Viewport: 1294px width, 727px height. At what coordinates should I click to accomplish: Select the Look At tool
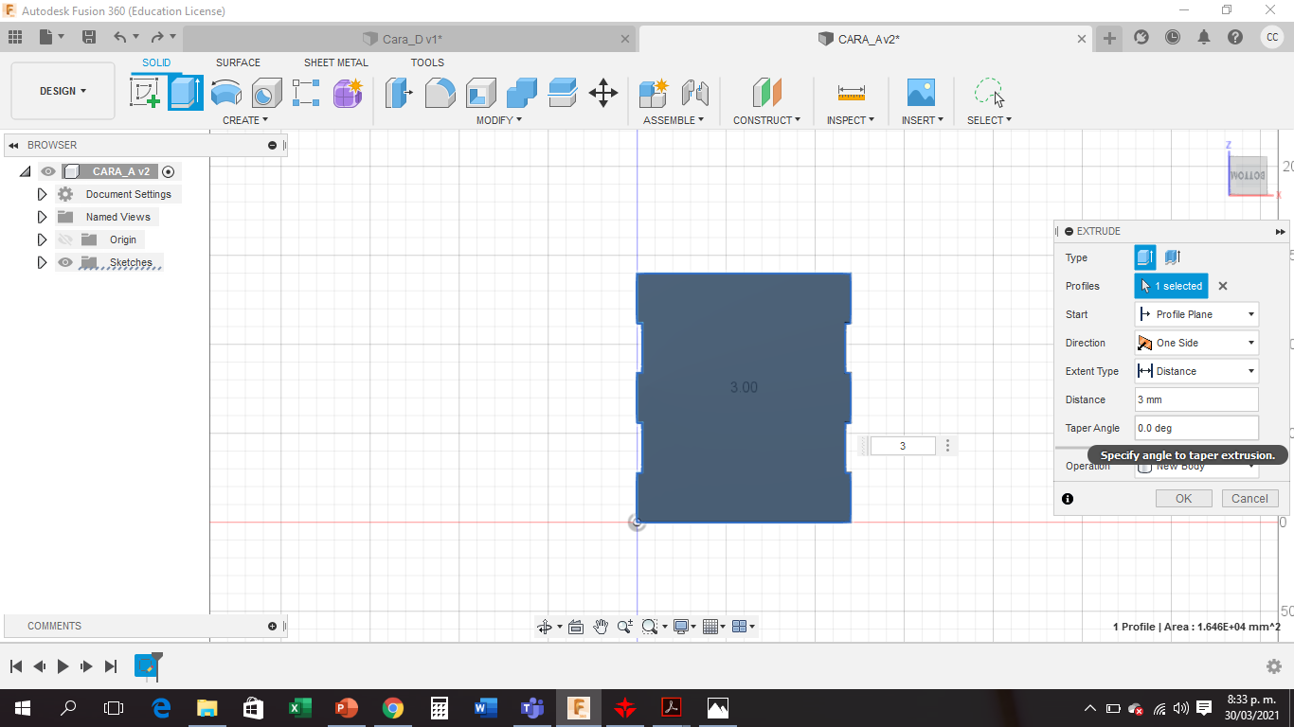[575, 627]
